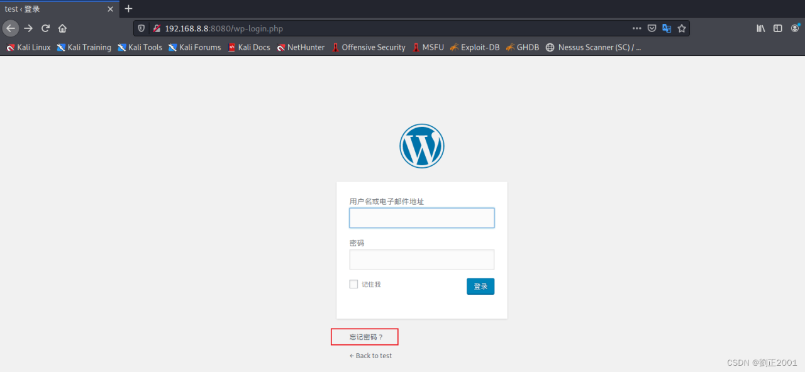Click the blue 登录 button
The image size is (805, 372).
480,286
